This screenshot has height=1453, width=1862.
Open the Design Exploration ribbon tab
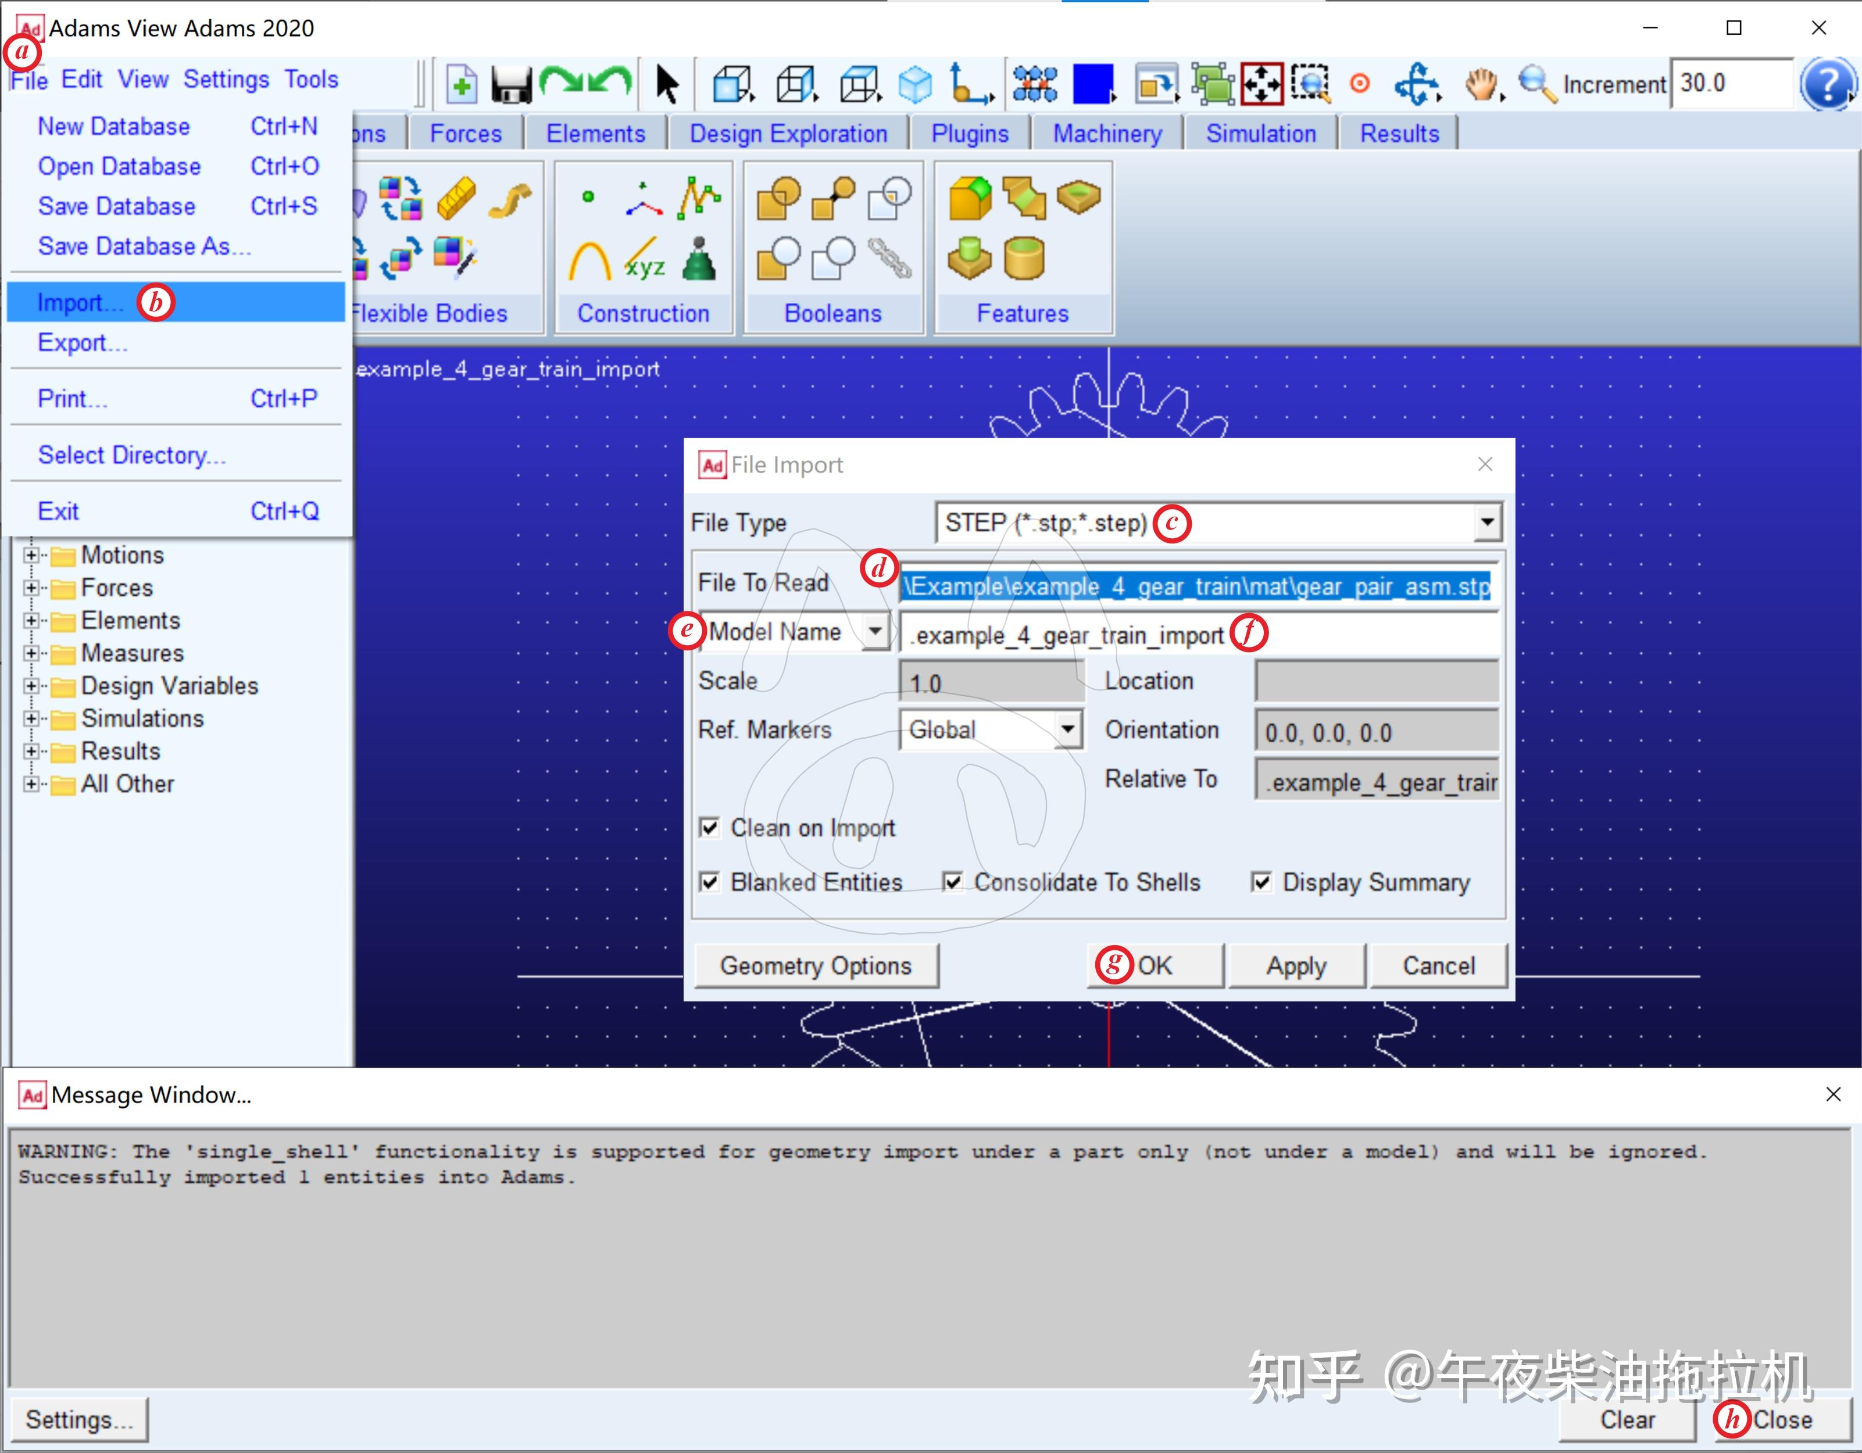(x=788, y=134)
